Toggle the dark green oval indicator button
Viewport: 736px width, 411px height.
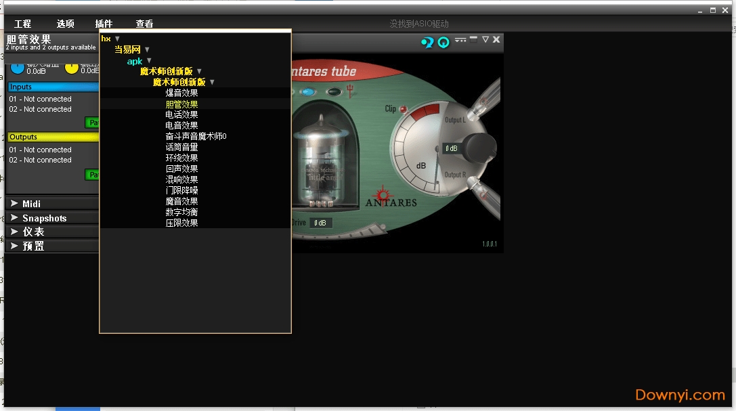[x=333, y=92]
